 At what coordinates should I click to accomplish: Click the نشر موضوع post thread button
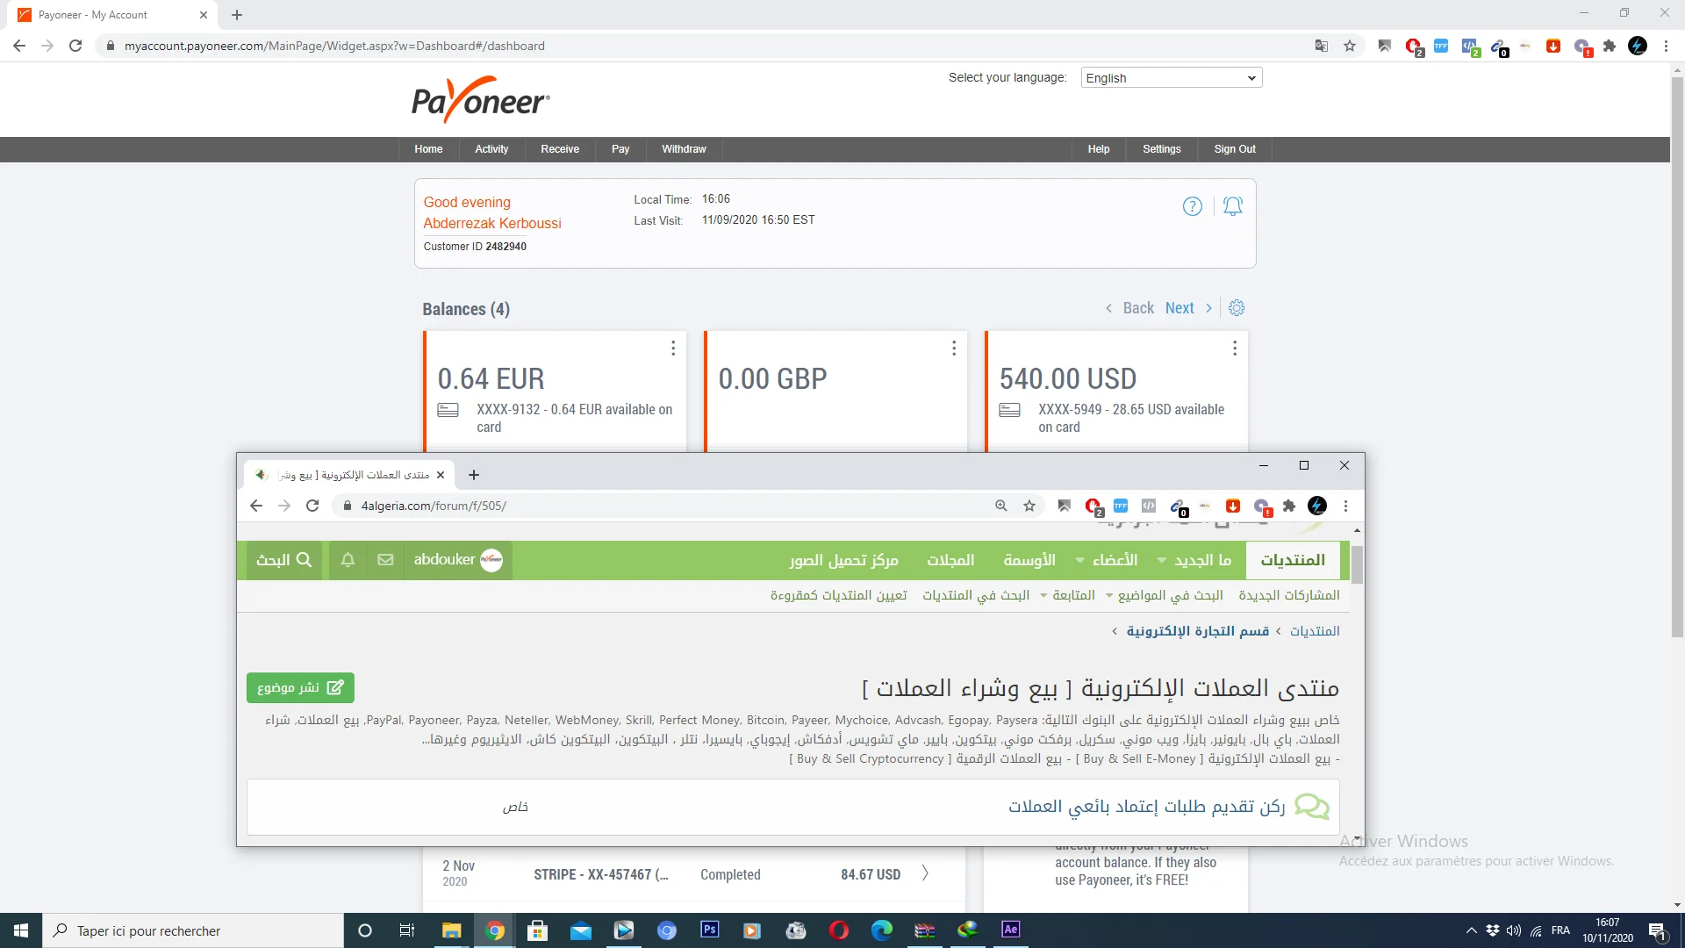[x=300, y=687]
